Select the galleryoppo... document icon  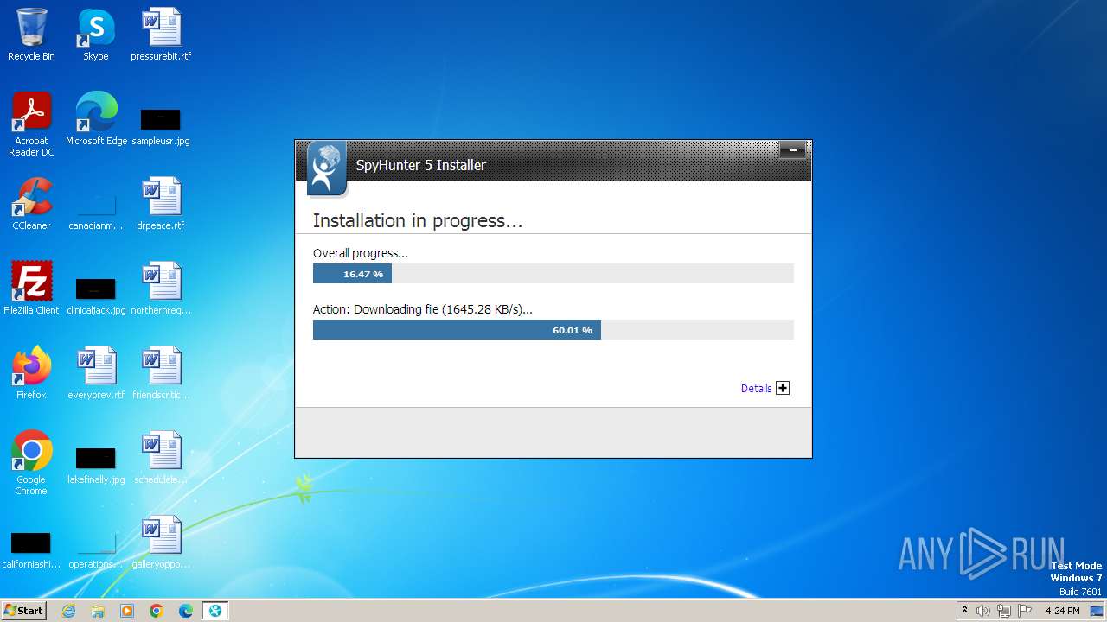pos(161,543)
